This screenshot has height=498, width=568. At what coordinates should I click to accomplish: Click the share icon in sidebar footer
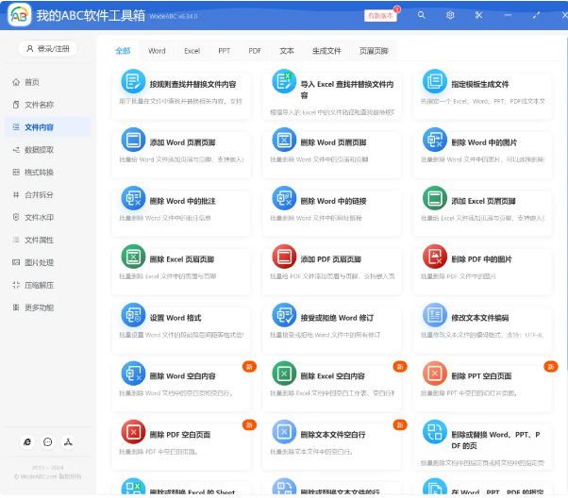coord(69,441)
